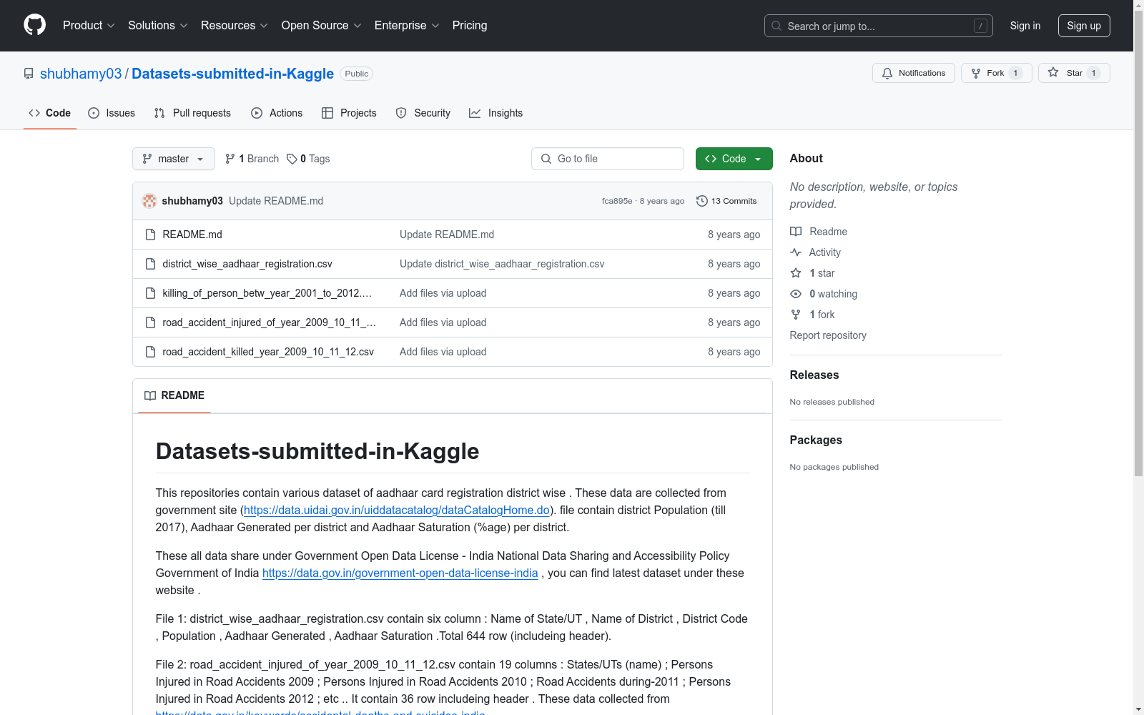This screenshot has height=715, width=1144.
Task: Open the shubhamy03 owner profile link
Action: tap(81, 74)
